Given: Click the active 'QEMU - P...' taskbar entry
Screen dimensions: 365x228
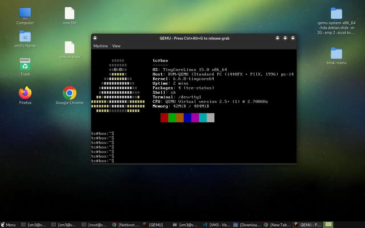Looking at the screenshot, I should (x=307, y=225).
